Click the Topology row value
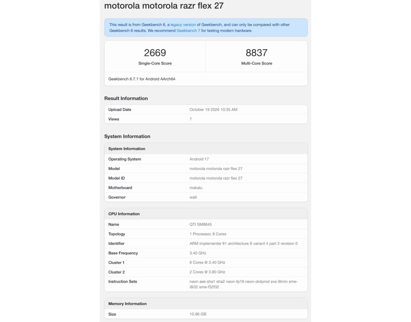 click(208, 234)
